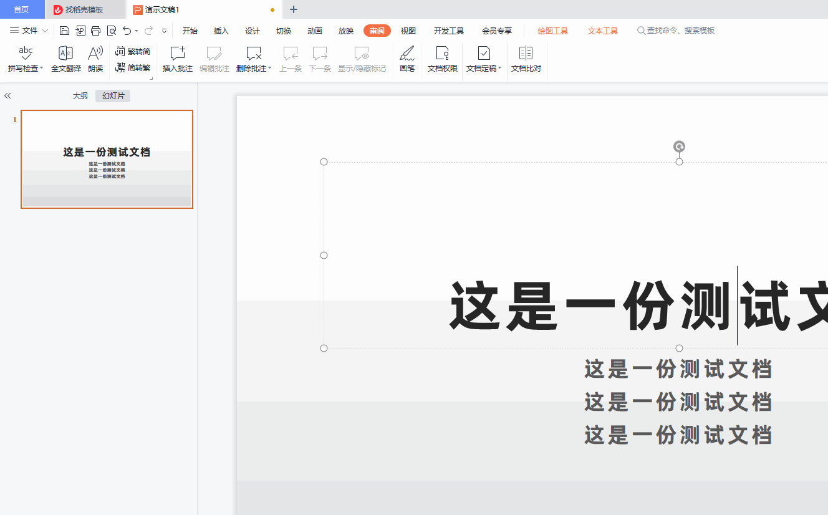The image size is (828, 515).
Task: Add a new tab with plus button
Action: 294,9
